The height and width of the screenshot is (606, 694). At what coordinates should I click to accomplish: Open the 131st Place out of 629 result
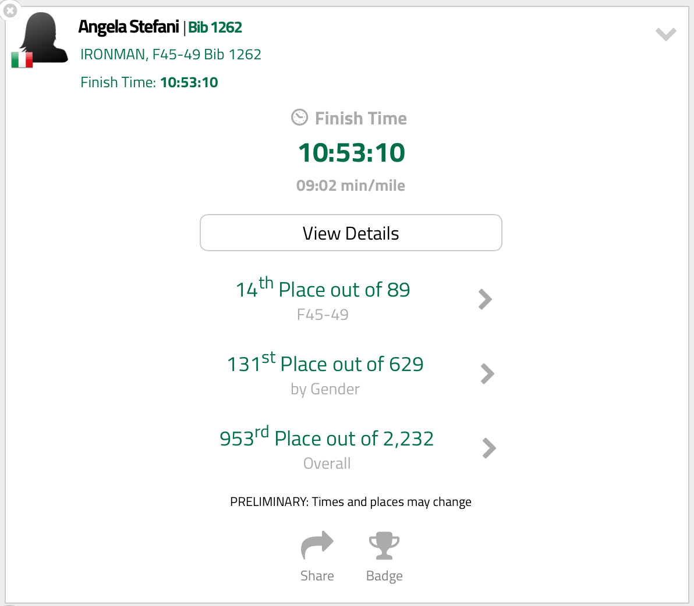pyautogui.click(x=325, y=364)
